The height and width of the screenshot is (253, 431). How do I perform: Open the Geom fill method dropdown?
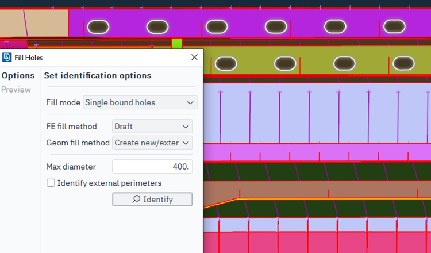click(x=152, y=143)
